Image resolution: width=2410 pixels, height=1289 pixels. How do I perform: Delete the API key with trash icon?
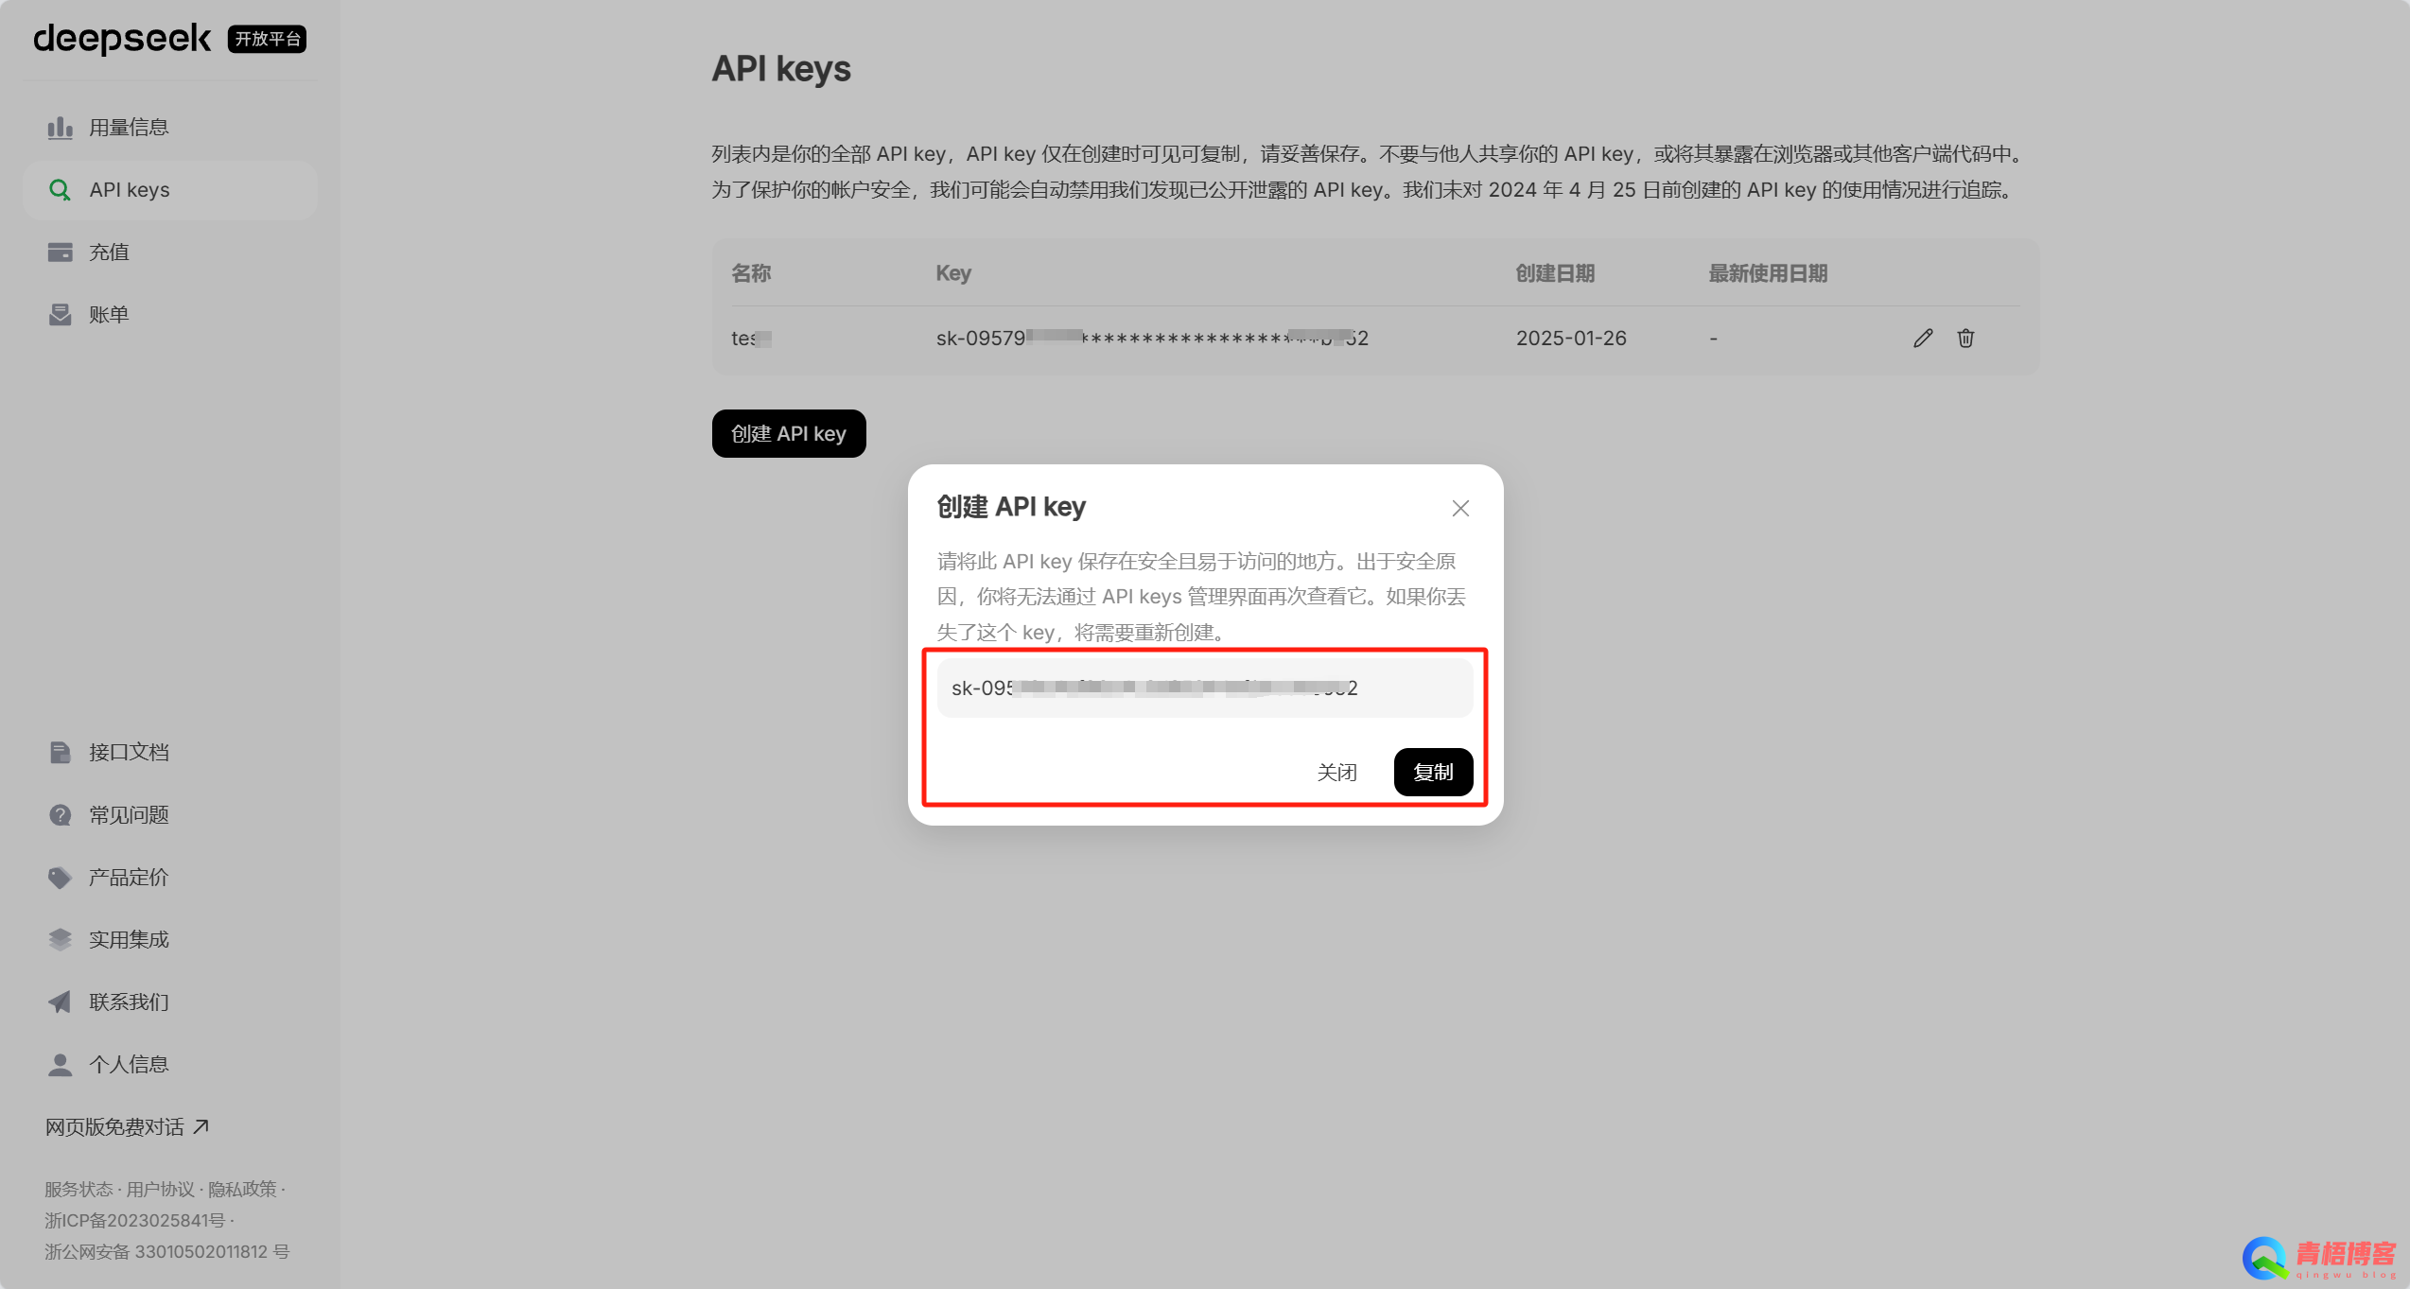[1965, 339]
